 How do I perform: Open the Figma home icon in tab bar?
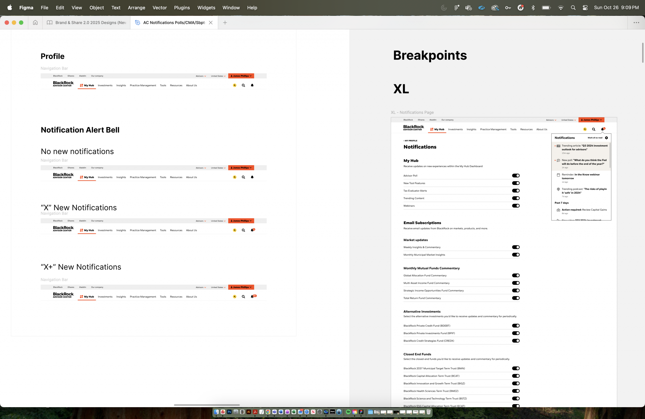coord(35,22)
